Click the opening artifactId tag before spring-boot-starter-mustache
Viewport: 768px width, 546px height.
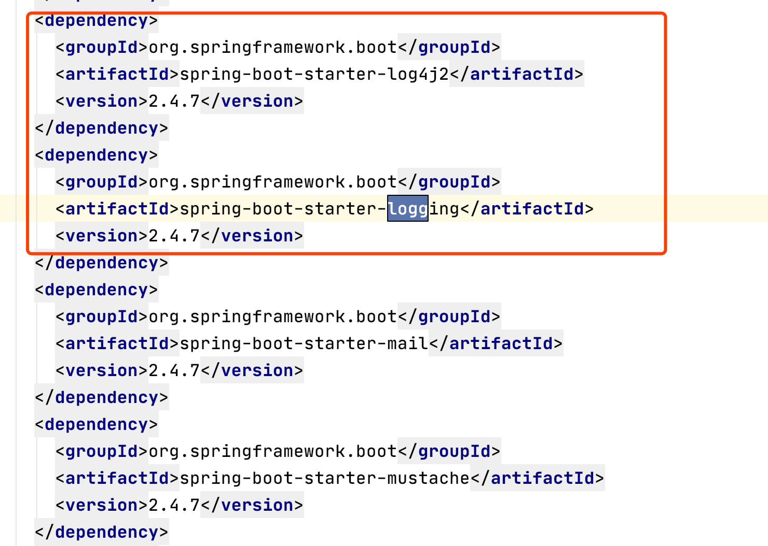[x=117, y=478]
